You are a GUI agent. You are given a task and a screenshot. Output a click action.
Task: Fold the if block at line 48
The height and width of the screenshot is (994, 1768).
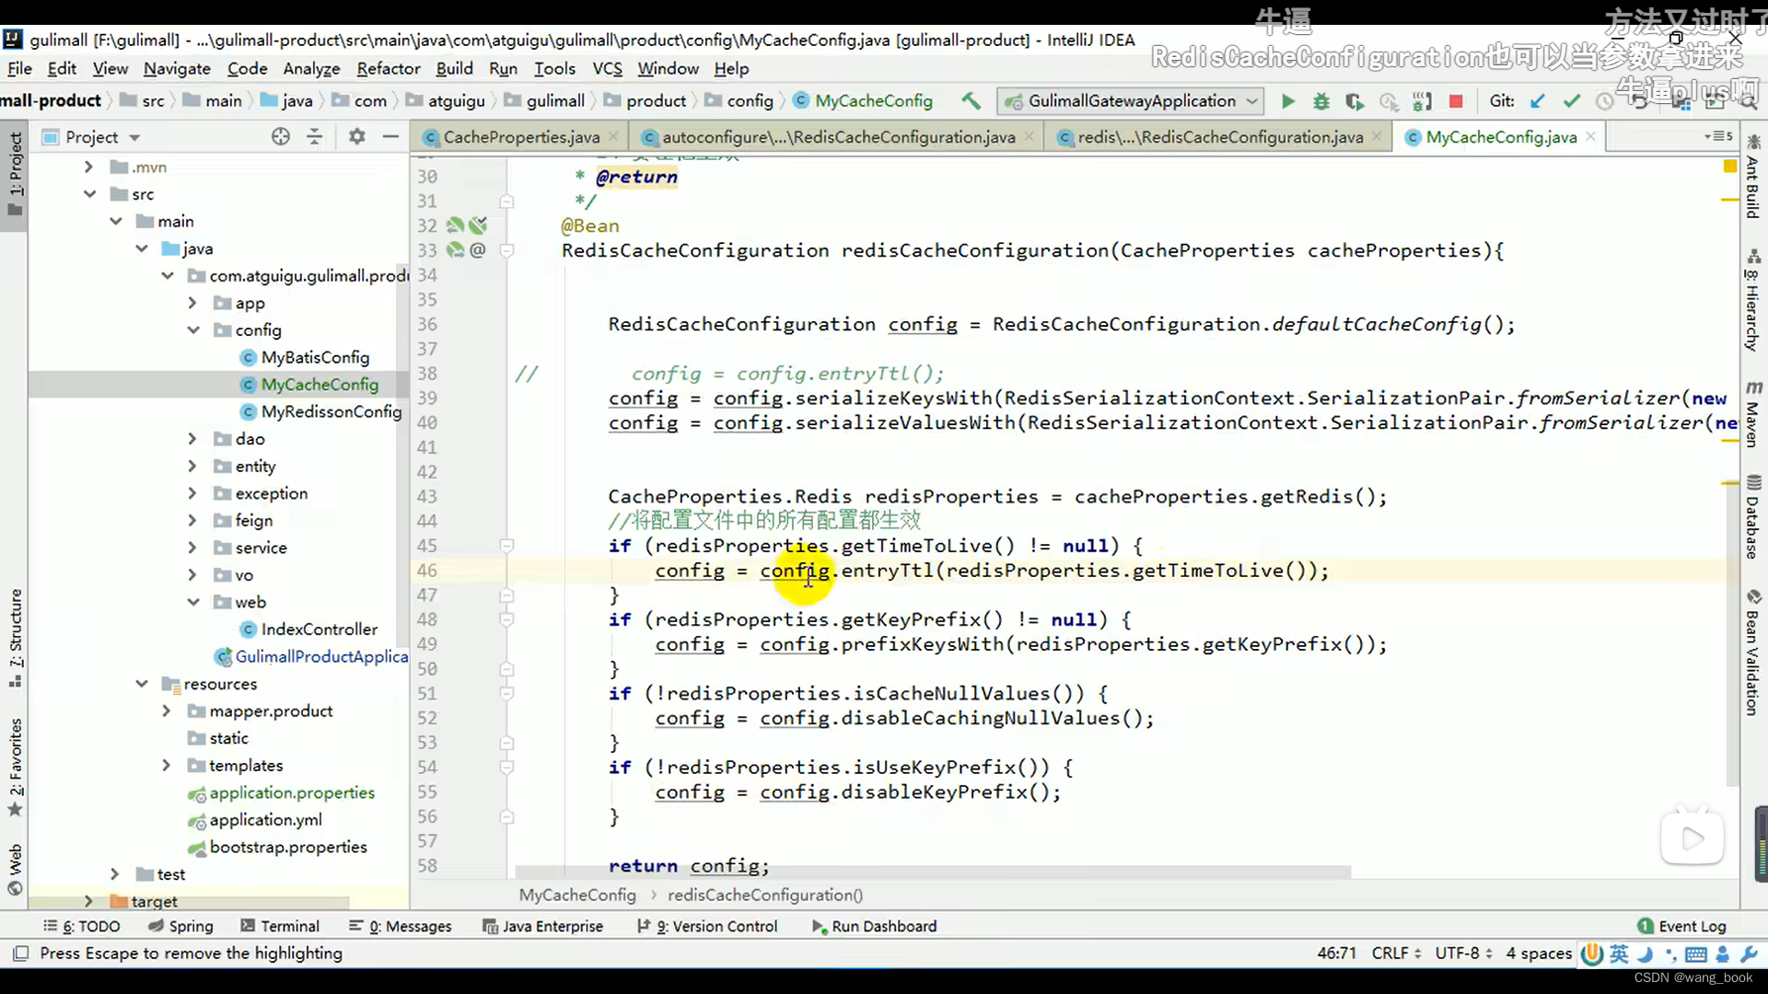tap(506, 619)
